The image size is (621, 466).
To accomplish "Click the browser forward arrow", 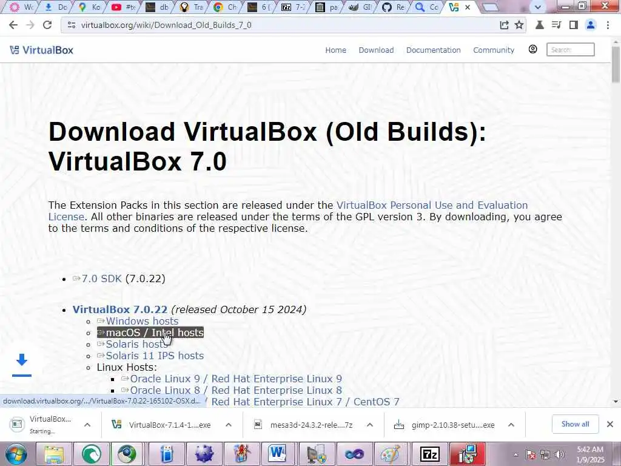I will [x=30, y=25].
